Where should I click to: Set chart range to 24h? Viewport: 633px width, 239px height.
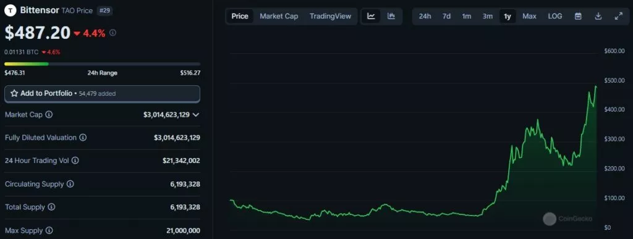[x=425, y=16]
